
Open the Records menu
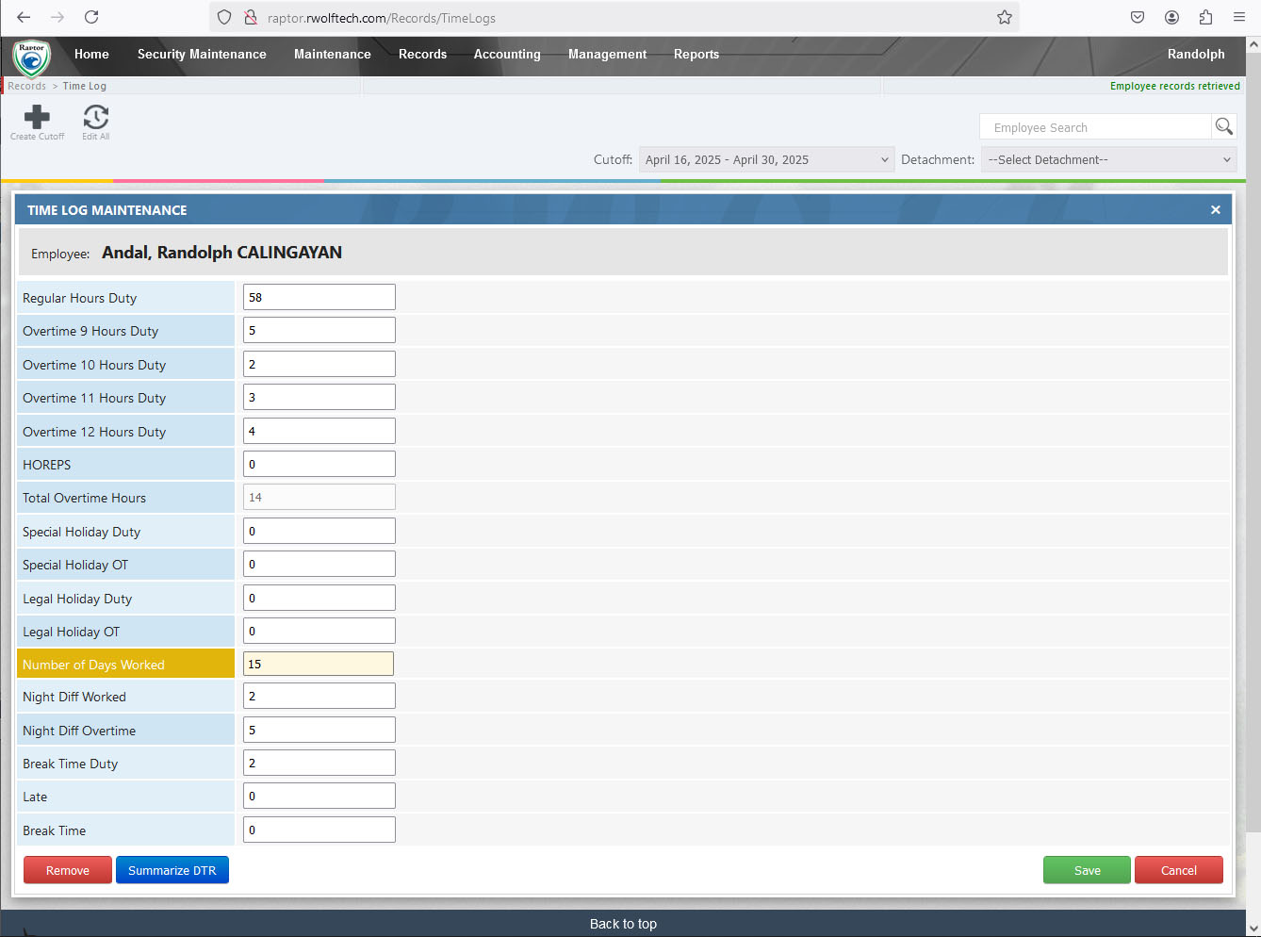point(422,55)
